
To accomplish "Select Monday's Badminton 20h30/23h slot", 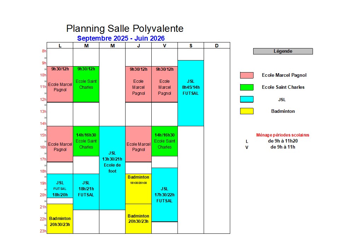I will click(x=60, y=219).
